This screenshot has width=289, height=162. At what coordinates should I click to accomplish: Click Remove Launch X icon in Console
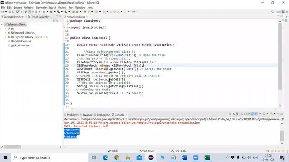[x=234, y=114]
